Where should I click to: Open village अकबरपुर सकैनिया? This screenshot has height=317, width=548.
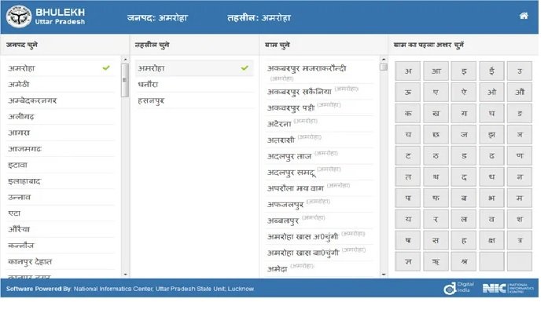[x=318, y=91]
